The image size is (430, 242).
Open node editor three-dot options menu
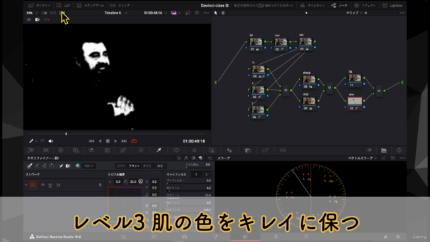click(x=402, y=13)
